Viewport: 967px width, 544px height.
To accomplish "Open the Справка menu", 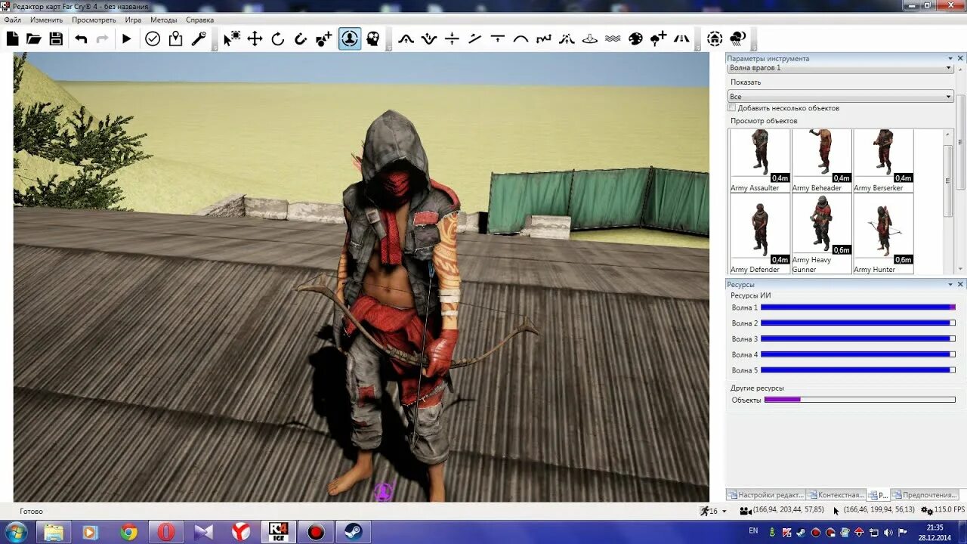I will (x=199, y=20).
